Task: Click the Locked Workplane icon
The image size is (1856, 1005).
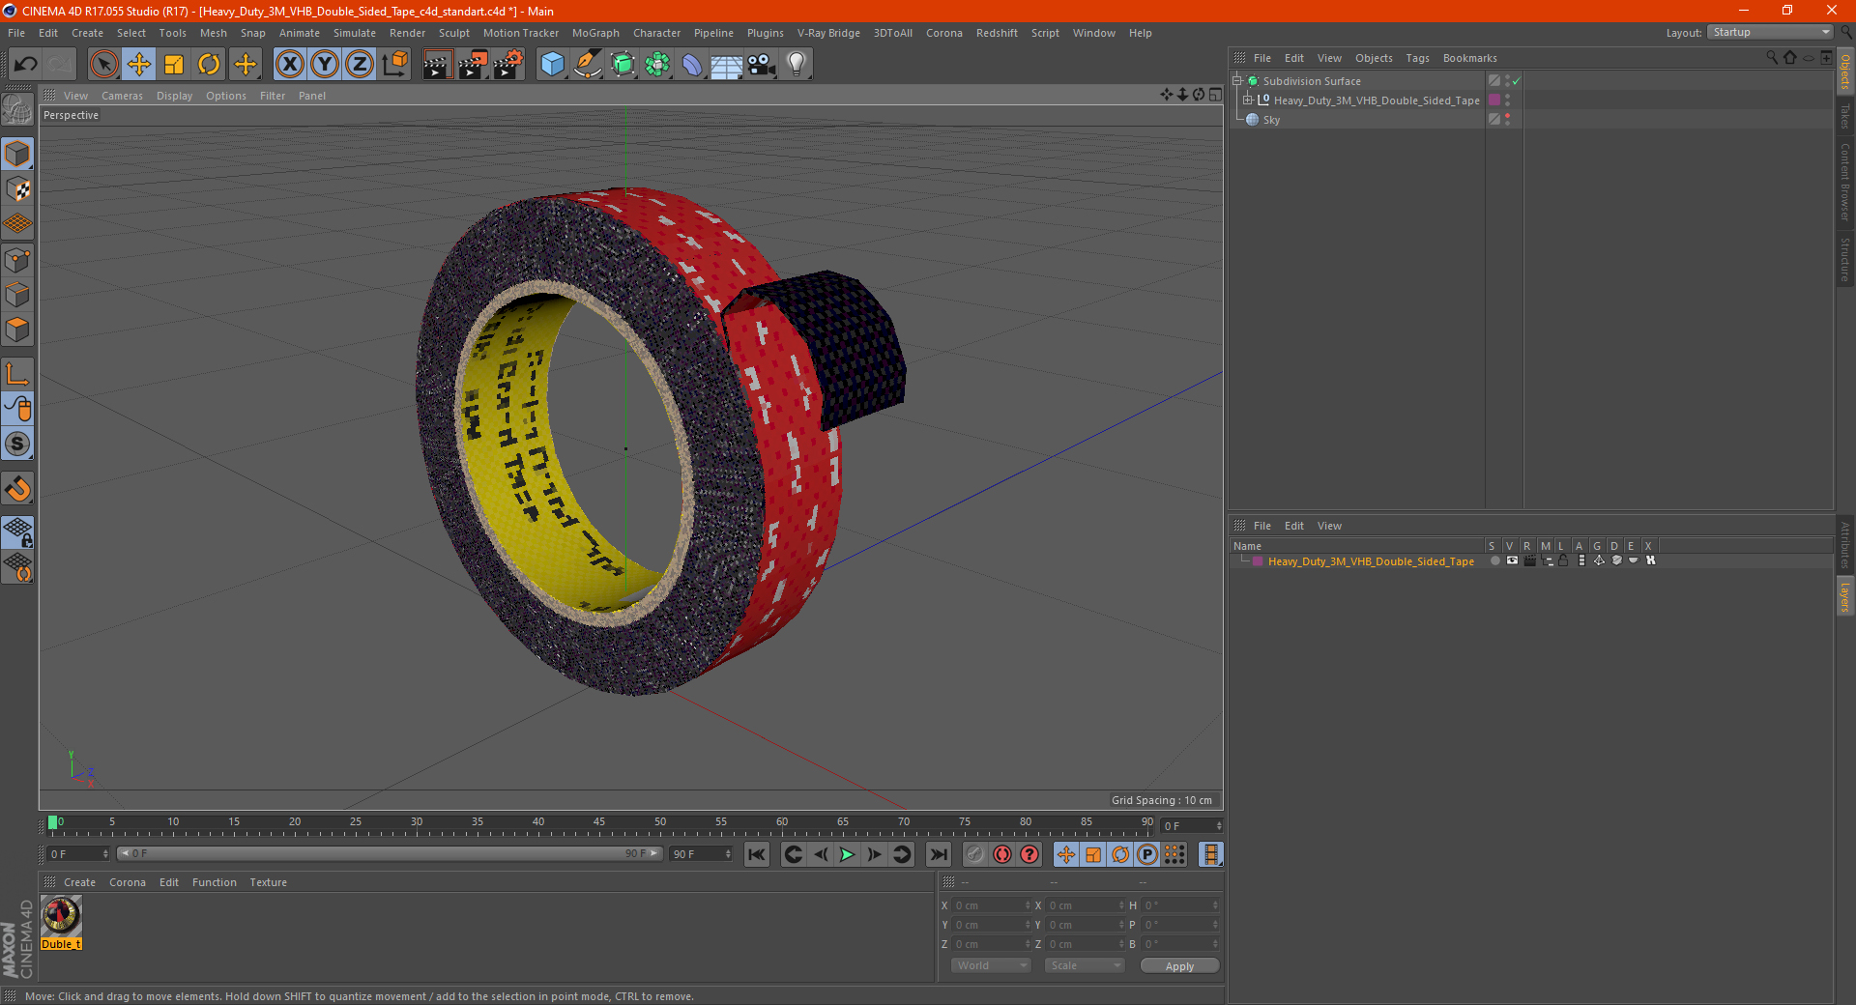Action: click(17, 532)
